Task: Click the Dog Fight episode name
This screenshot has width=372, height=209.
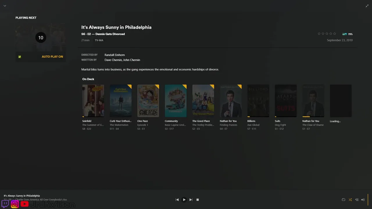Action: (280, 125)
